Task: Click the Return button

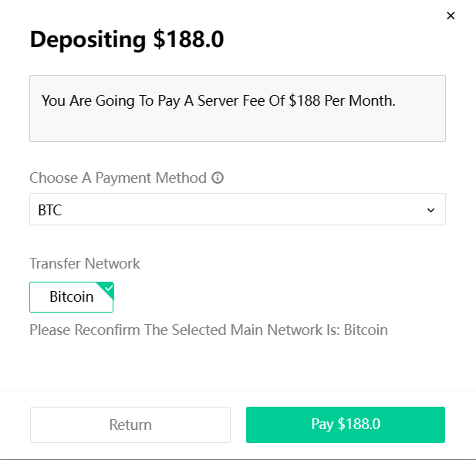Action: (x=130, y=424)
